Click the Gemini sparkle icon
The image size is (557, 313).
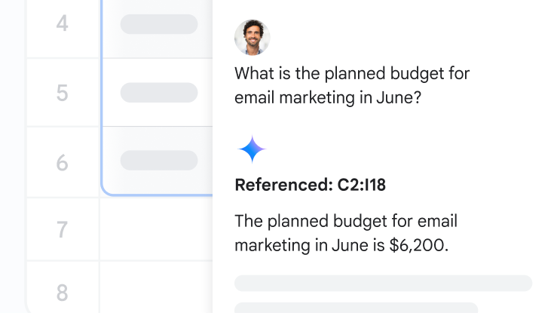[252, 149]
